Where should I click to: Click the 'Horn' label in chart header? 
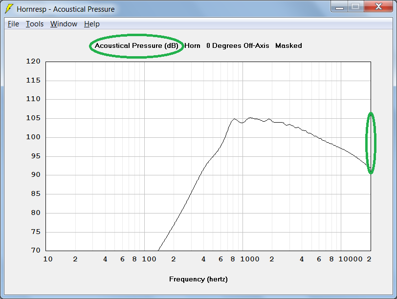pyautogui.click(x=192, y=46)
